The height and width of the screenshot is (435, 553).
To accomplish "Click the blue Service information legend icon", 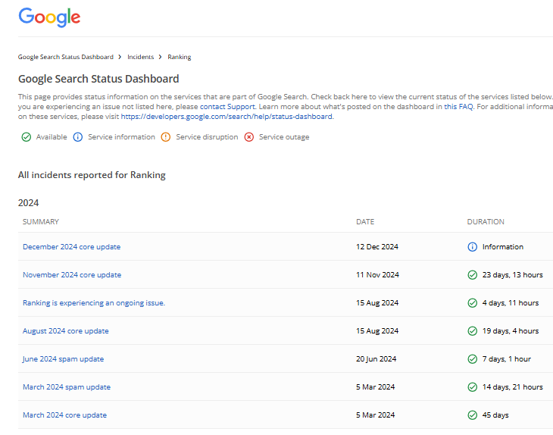I will (77, 137).
